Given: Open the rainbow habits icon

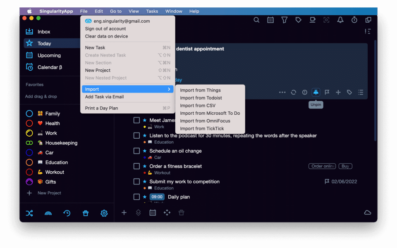Looking at the screenshot, I should 48,213.
